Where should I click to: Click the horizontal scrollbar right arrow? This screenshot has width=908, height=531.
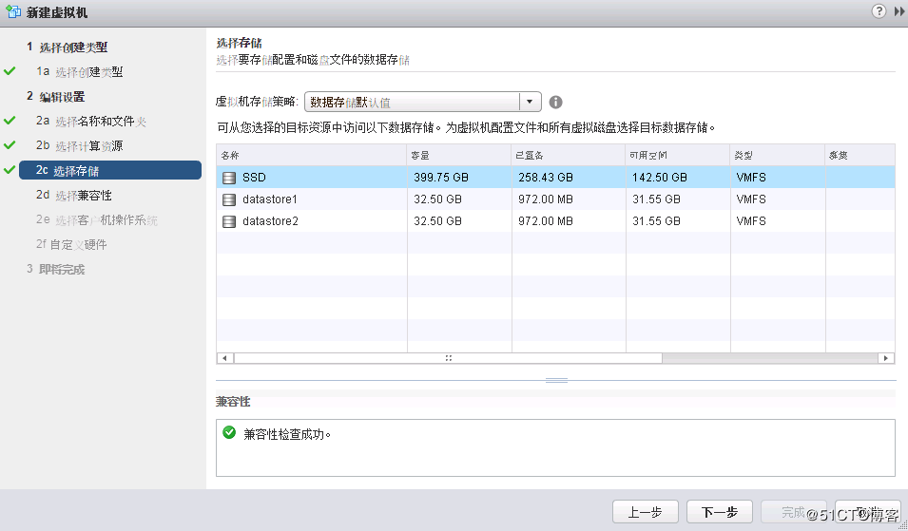[x=886, y=358]
